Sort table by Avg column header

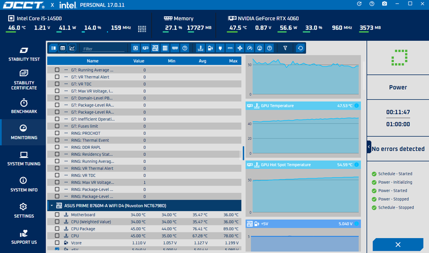tap(202, 61)
